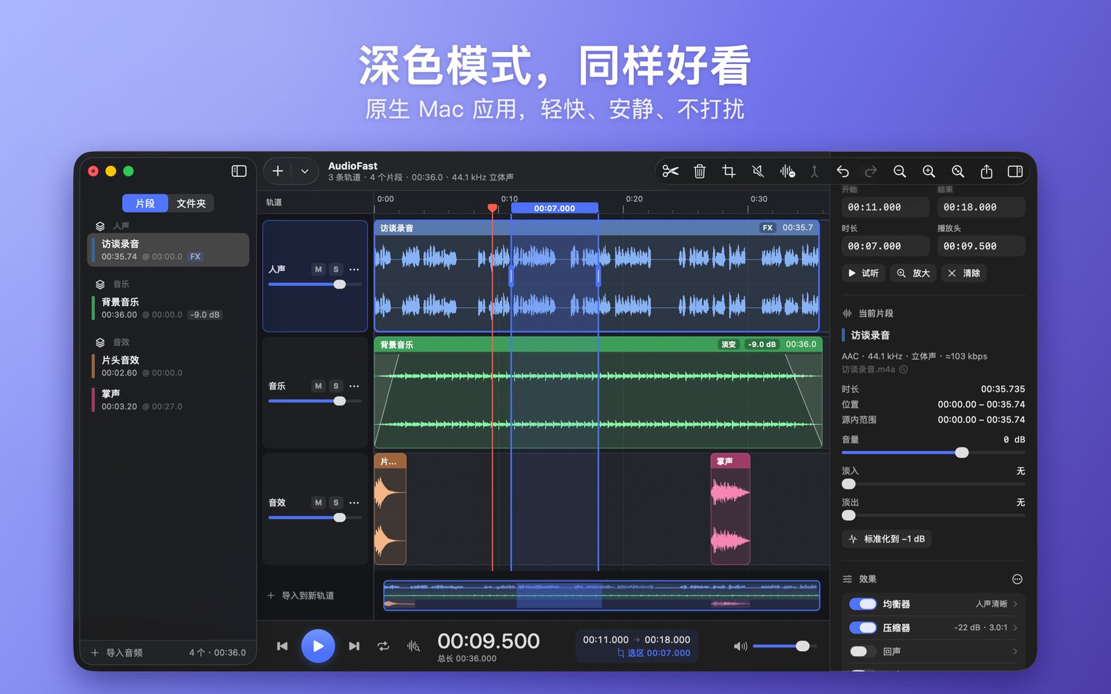The image size is (1111, 694).
Task: Adjust the 音效 track volume slider
Action: pyautogui.click(x=315, y=518)
